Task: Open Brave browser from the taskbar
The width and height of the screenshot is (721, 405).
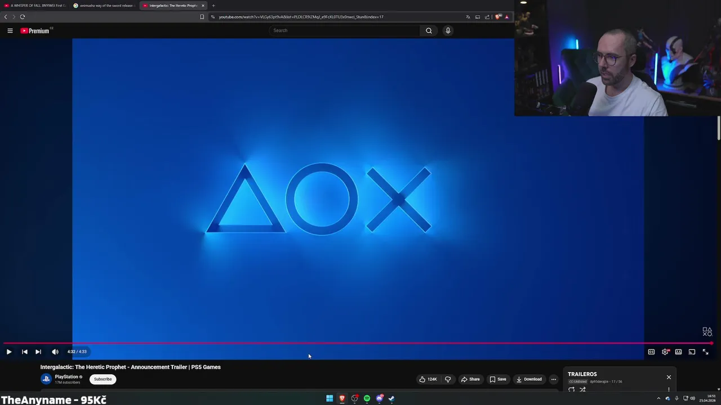Action: 342,399
